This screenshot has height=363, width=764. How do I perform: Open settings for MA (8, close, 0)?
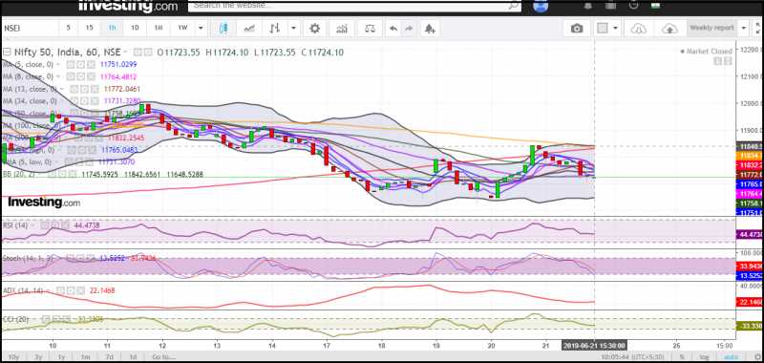click(x=80, y=76)
